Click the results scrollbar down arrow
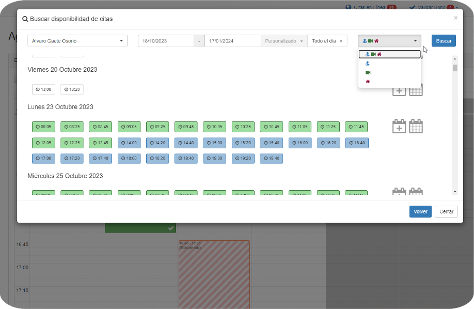The image size is (474, 309). point(455,192)
